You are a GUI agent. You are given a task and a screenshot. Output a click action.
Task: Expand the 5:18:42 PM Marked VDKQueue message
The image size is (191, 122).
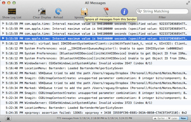(3, 73)
